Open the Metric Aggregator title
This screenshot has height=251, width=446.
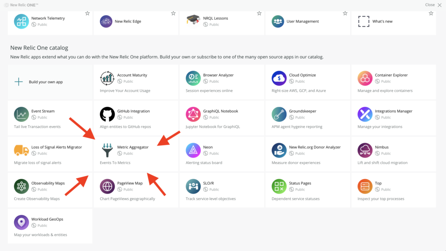133,147
